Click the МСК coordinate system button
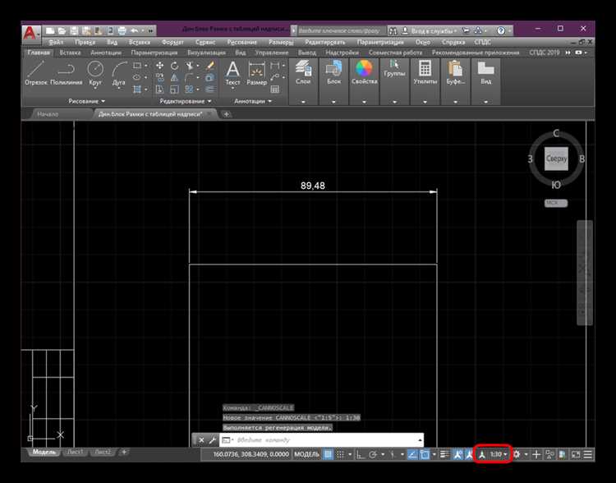 pyautogui.click(x=555, y=203)
